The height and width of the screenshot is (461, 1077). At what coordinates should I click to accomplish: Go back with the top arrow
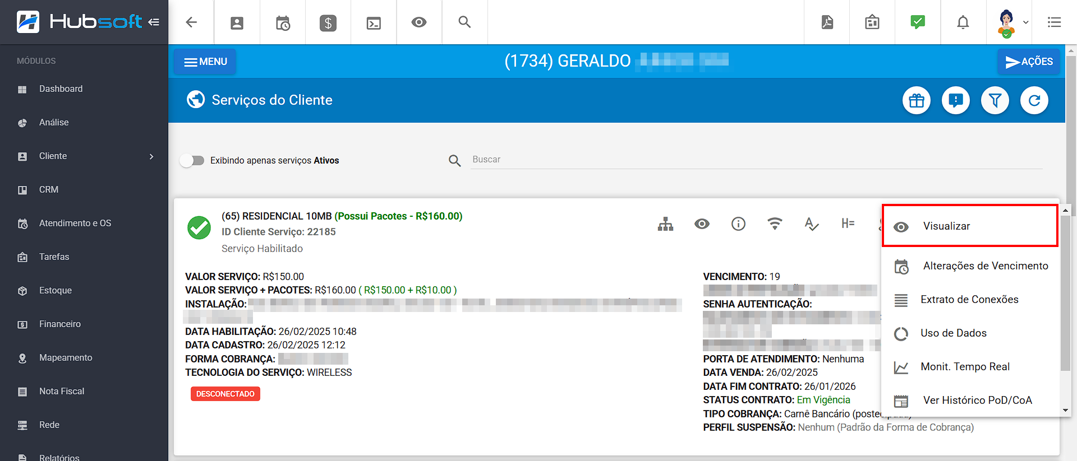[x=191, y=22]
